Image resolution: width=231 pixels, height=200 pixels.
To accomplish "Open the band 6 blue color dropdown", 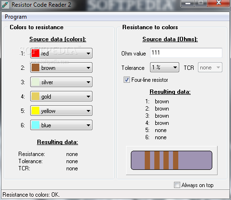I will (61, 125).
